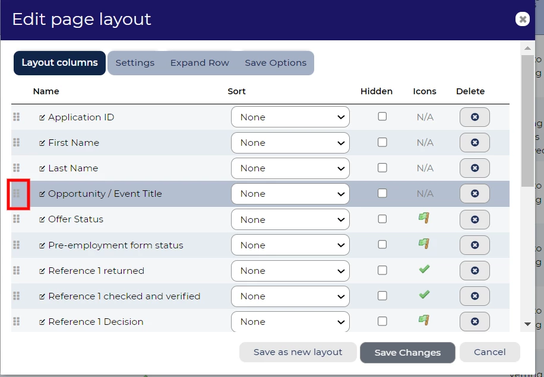This screenshot has height=377, width=544.
Task: Click the green checkmark icon for Reference 1 returned
Action: tap(424, 270)
